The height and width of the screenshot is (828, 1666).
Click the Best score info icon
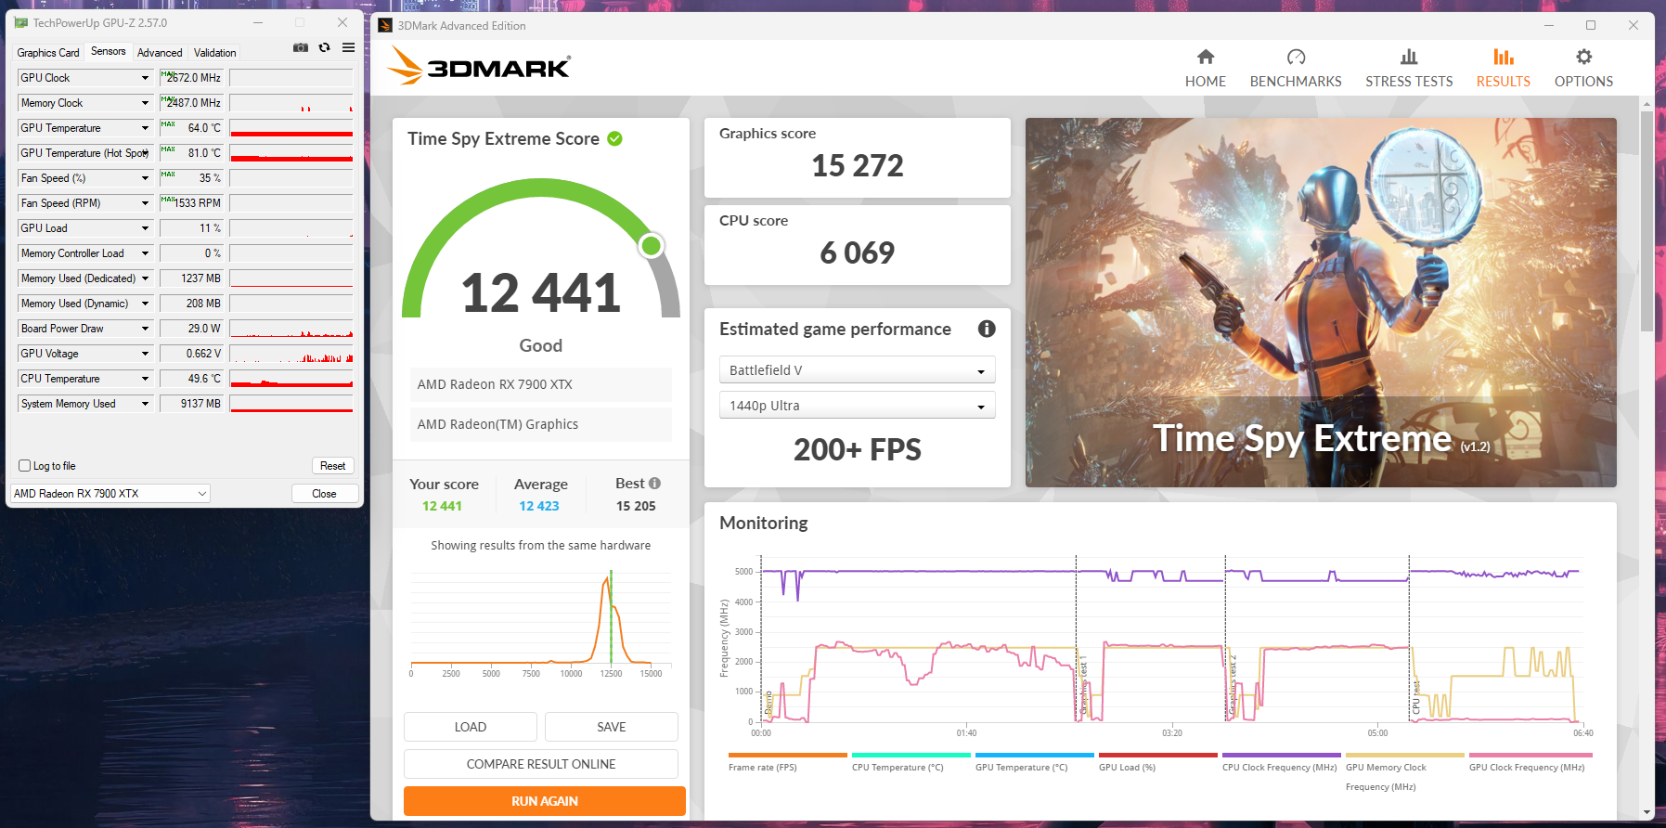coord(654,483)
